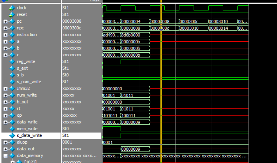Screen dimensions: 277x163
Task: Click the data_memory signal diamond icon
Action: pyautogui.click(x=12, y=156)
